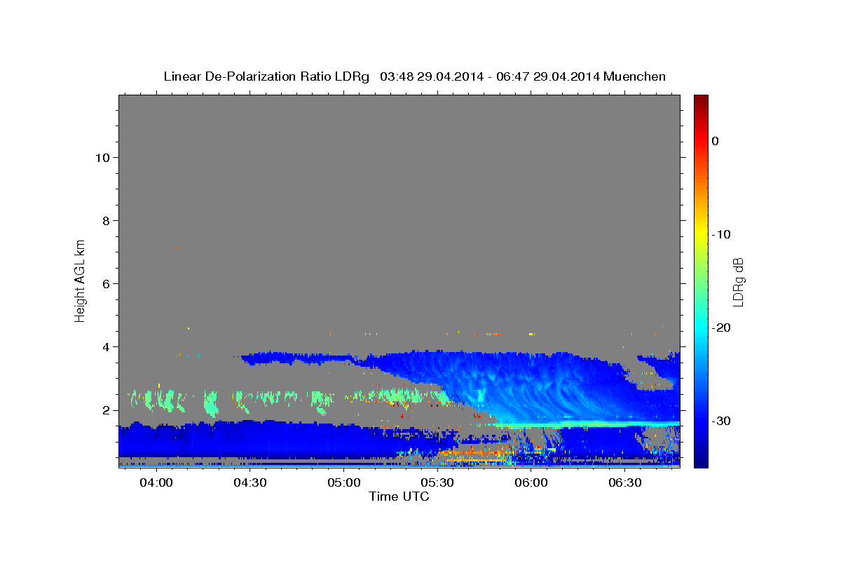Image resolution: width=841 pixels, height=561 pixels.
Task: Click the 06:30 time axis label
Action: 625,483
